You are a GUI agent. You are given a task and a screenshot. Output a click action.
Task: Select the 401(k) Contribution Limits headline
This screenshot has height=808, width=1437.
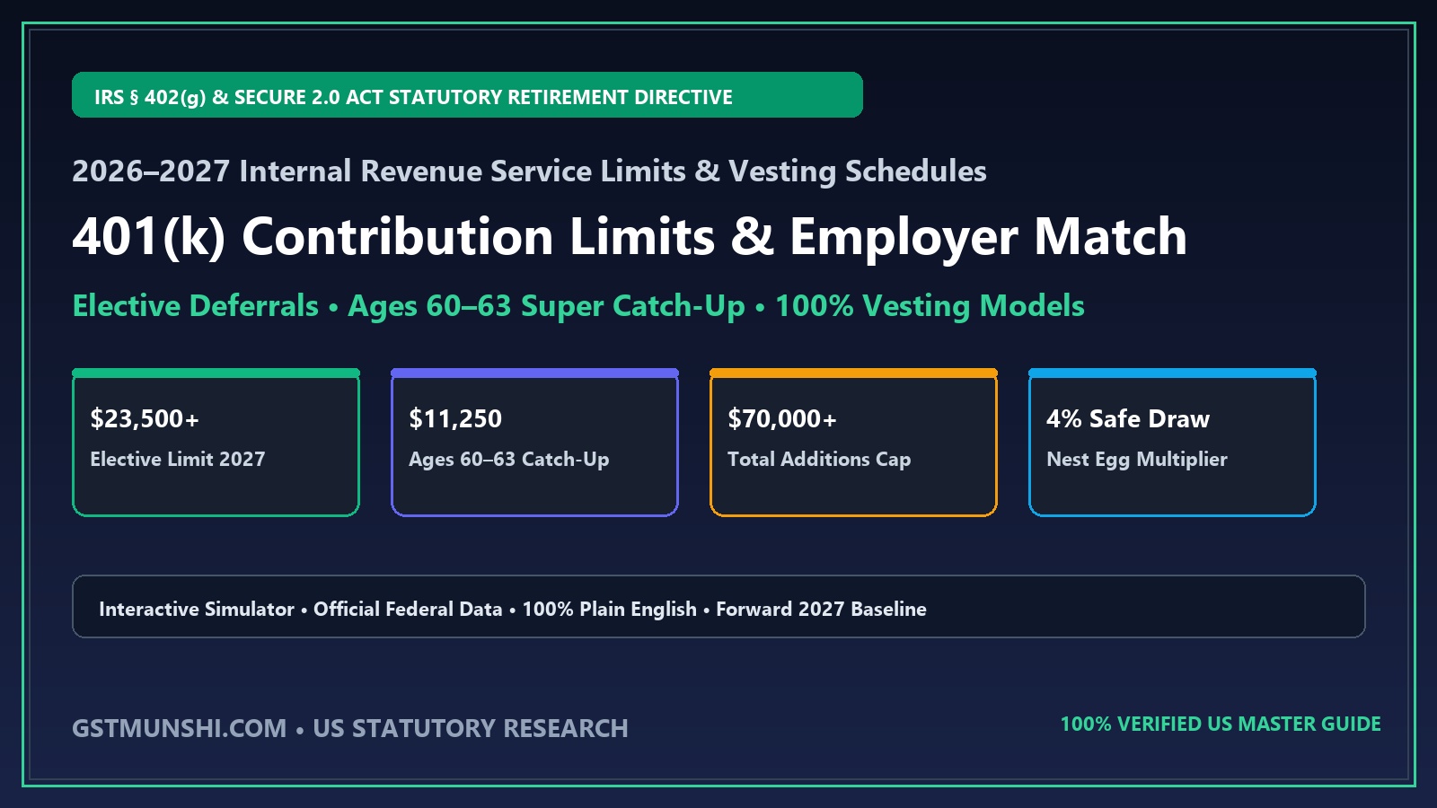click(x=630, y=237)
